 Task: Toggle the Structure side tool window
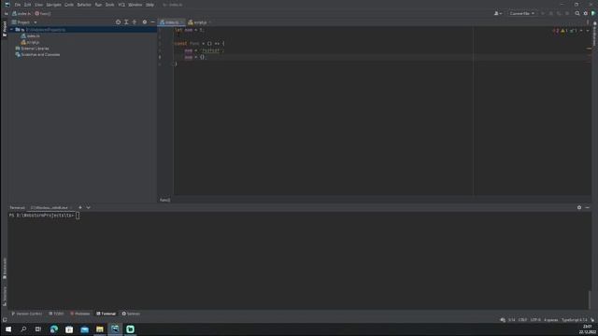[5, 297]
